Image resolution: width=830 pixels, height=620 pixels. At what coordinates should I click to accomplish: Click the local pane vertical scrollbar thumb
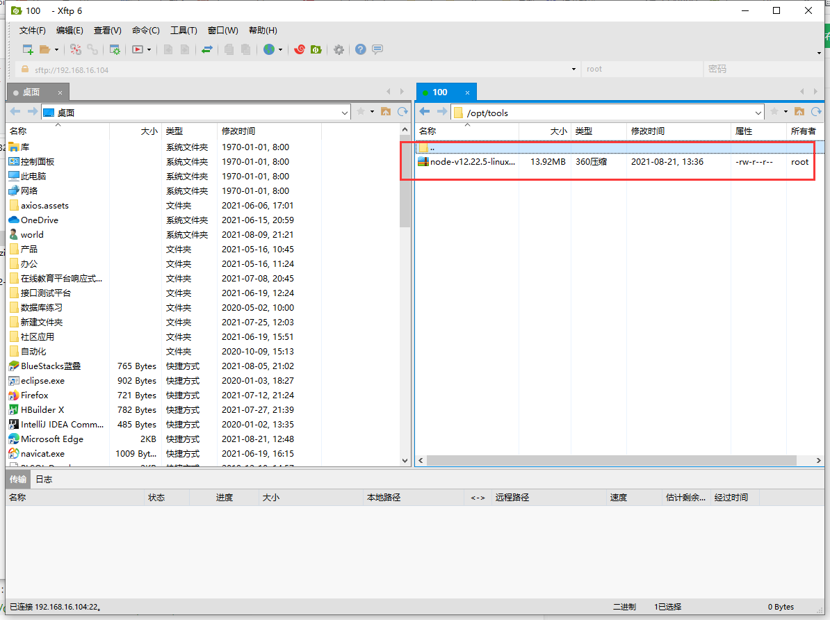click(405, 181)
